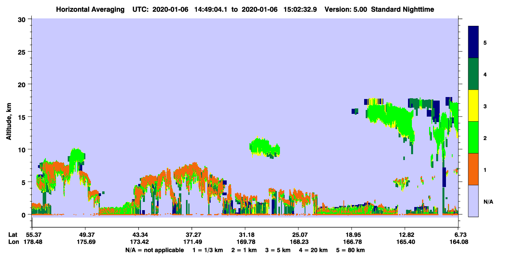Click the dark green colorbar segment labeled 4
The height and width of the screenshot is (261, 509).
473,74
